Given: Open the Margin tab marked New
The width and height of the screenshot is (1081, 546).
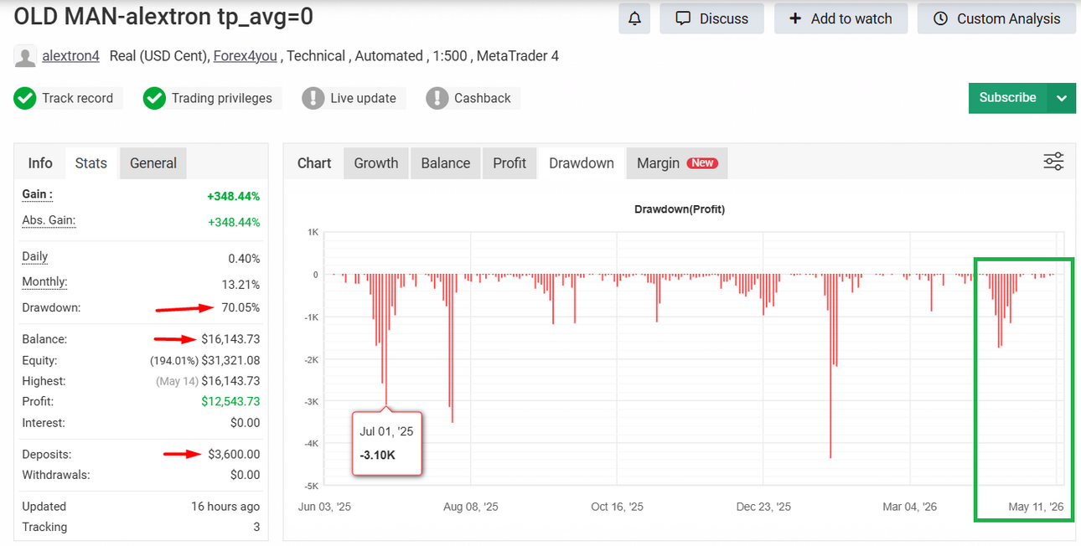Looking at the screenshot, I should coord(676,163).
